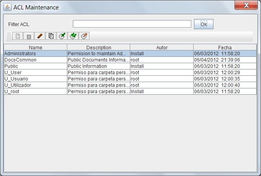Screen dimensions: 261x176
Task: Click the Edit ACL pencil icon
Action: 40,36
